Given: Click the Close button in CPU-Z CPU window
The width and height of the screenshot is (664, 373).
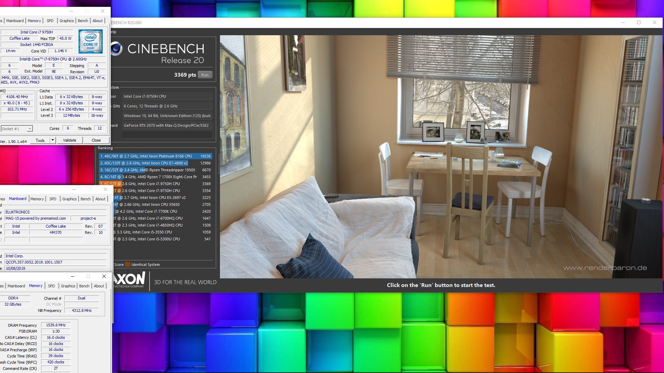Looking at the screenshot, I should coord(96,140).
